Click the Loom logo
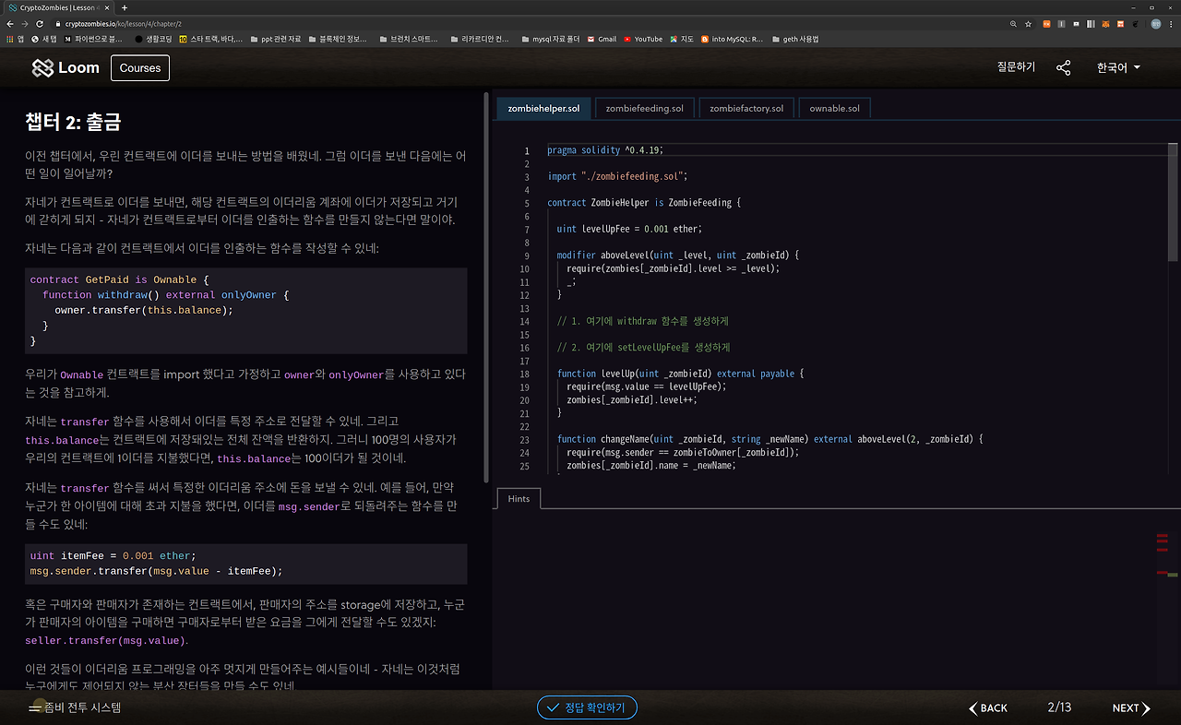Viewport: 1181px width, 725px height. 66,67
